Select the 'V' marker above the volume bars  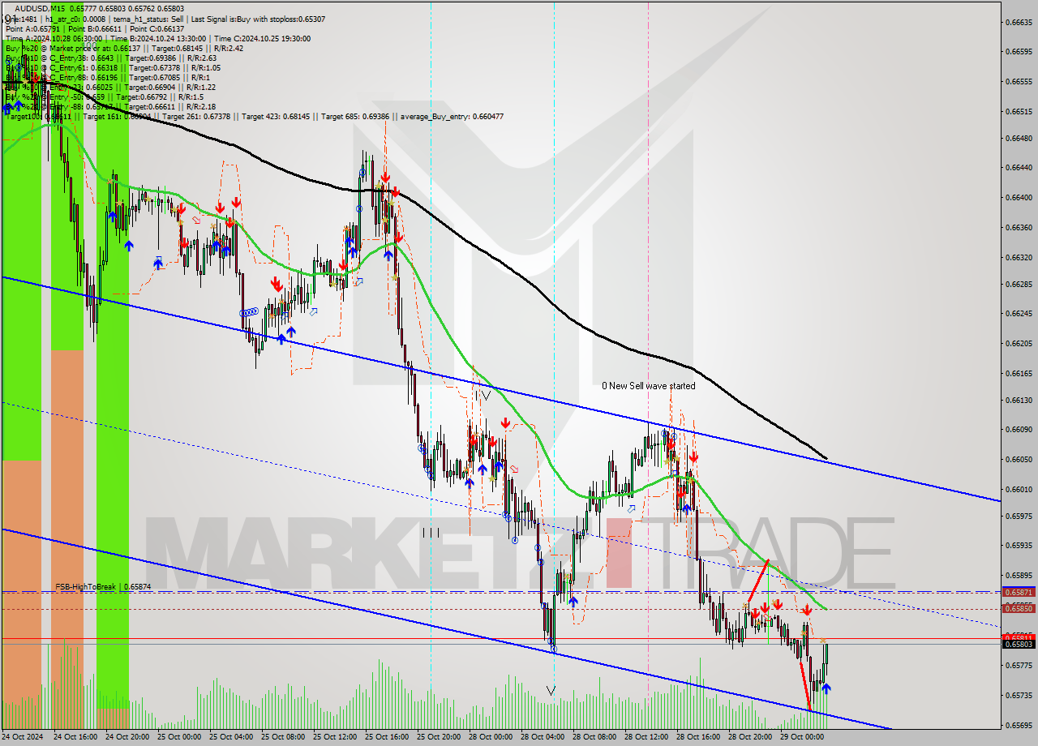tap(551, 691)
